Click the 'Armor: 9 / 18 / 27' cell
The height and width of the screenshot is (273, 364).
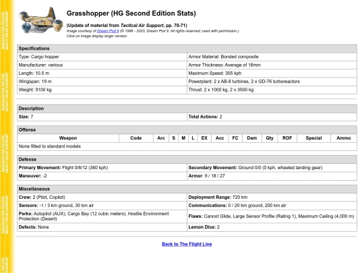(272, 176)
